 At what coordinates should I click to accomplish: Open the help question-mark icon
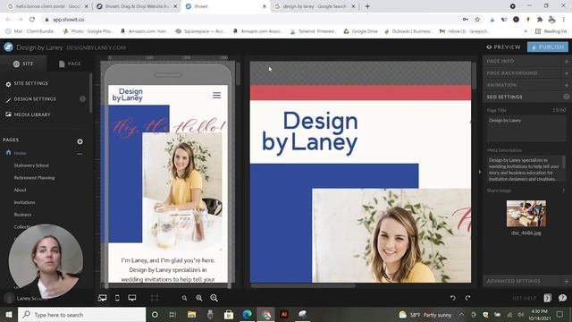click(548, 298)
